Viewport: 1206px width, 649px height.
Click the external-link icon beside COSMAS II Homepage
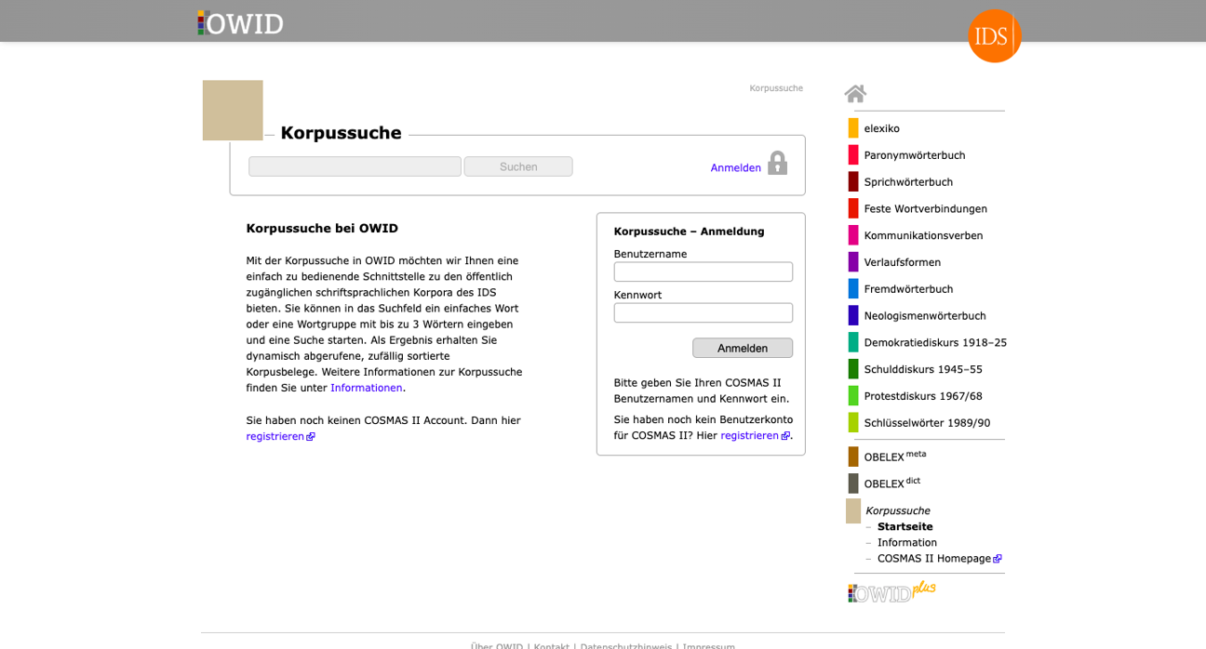click(998, 558)
